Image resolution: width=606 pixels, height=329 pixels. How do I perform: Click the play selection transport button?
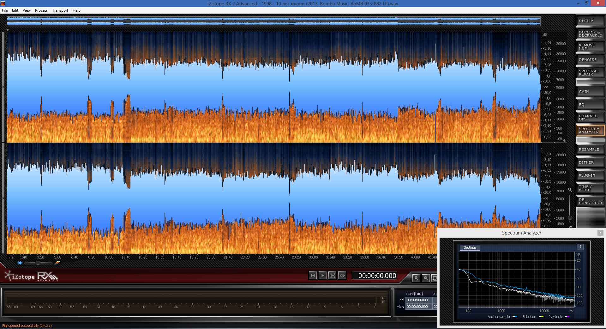point(332,276)
